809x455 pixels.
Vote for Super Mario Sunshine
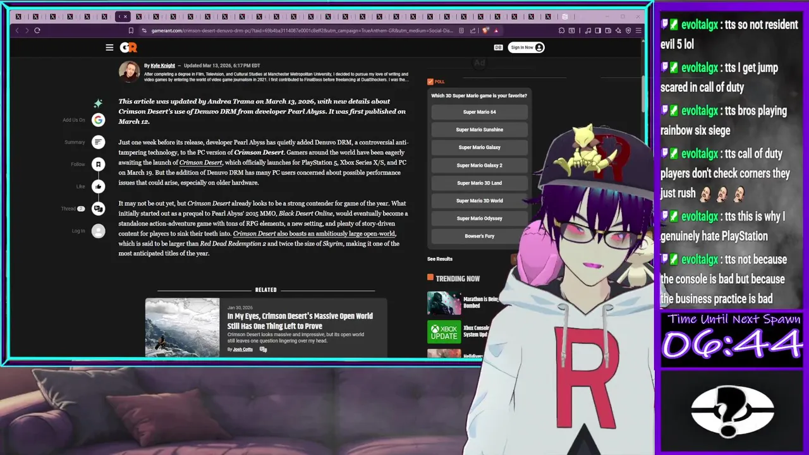(479, 130)
